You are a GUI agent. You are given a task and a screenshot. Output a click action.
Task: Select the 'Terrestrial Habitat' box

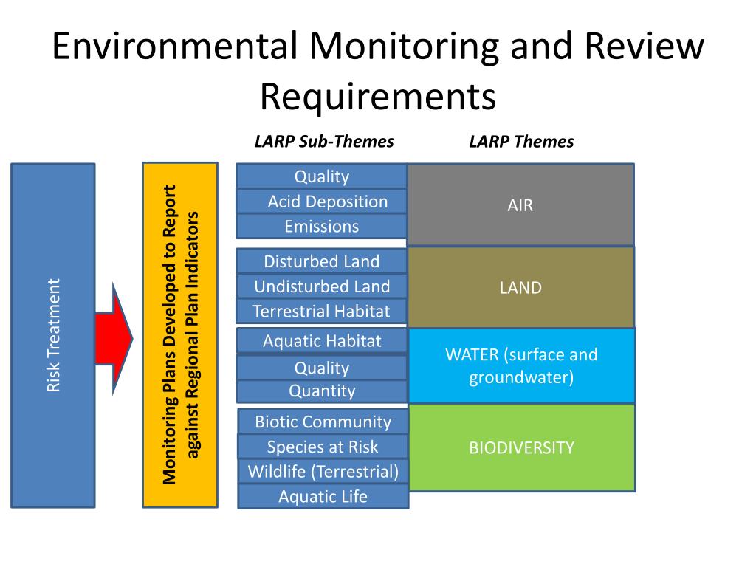click(322, 311)
